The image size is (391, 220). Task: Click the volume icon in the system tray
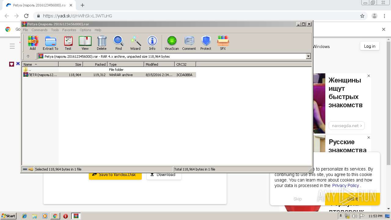pos(355,216)
